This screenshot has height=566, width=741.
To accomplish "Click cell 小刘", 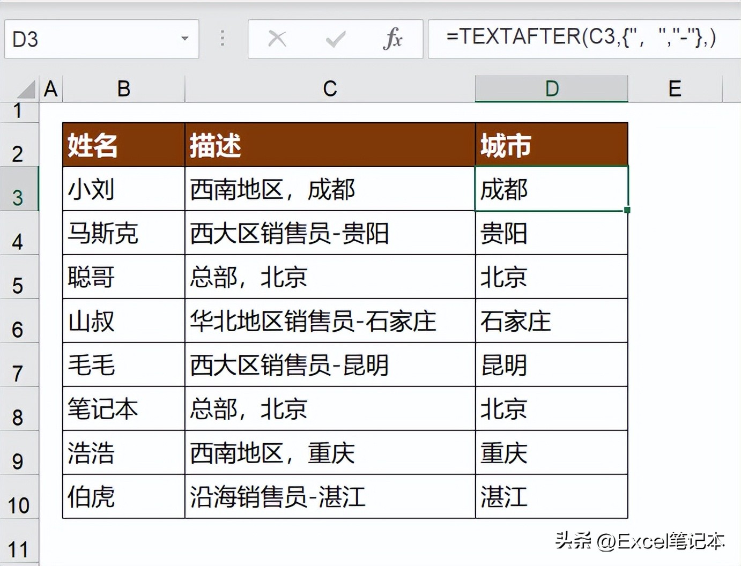I will click(124, 189).
